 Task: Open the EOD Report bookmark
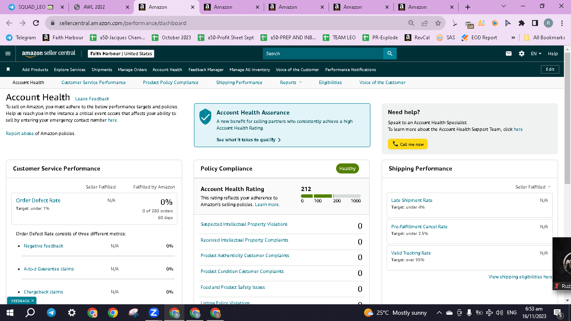pos(479,38)
